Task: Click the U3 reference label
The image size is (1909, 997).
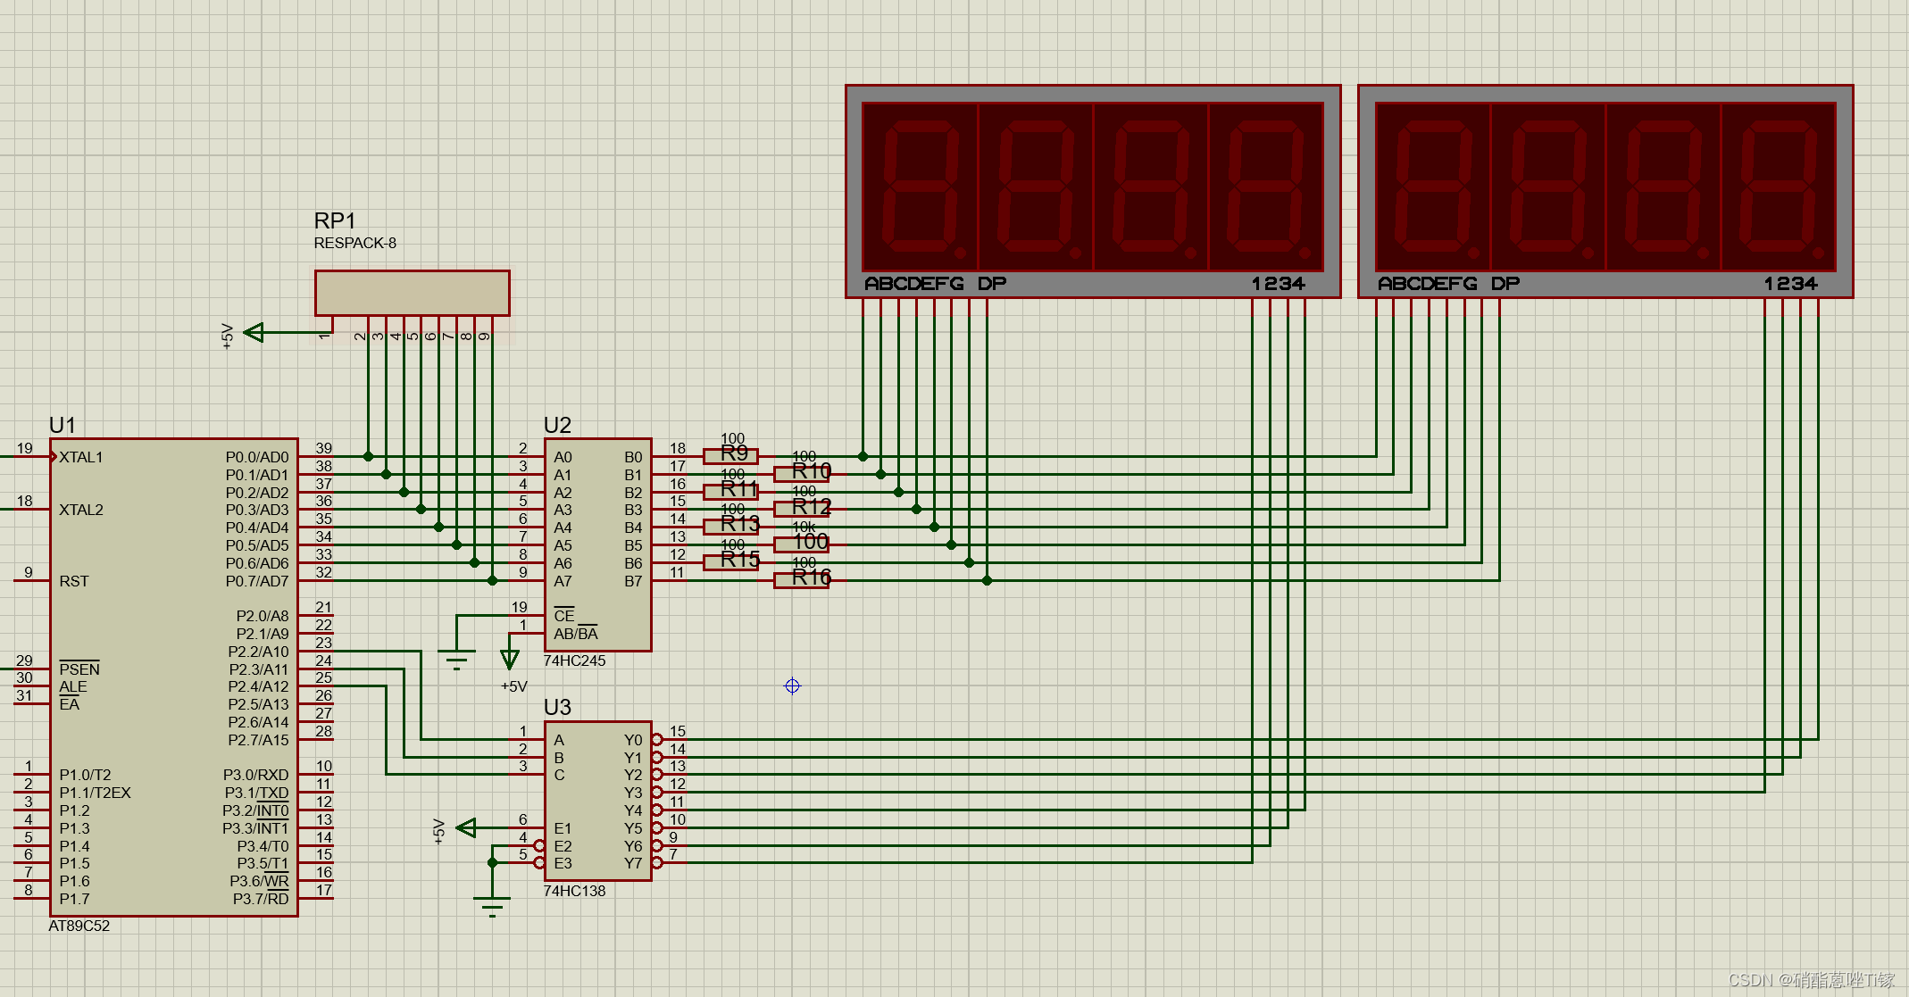Action: click(x=557, y=707)
